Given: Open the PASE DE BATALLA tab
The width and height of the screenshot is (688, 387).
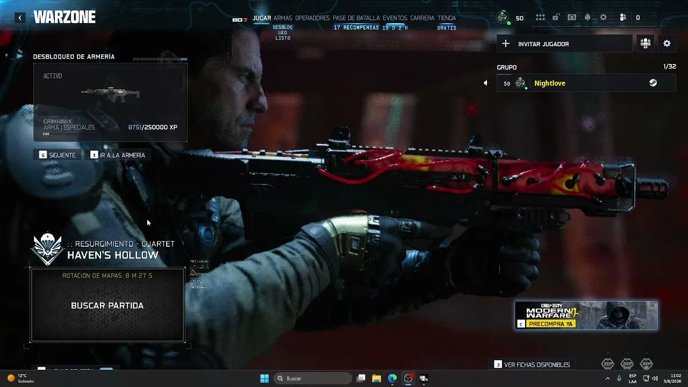Looking at the screenshot, I should [356, 18].
